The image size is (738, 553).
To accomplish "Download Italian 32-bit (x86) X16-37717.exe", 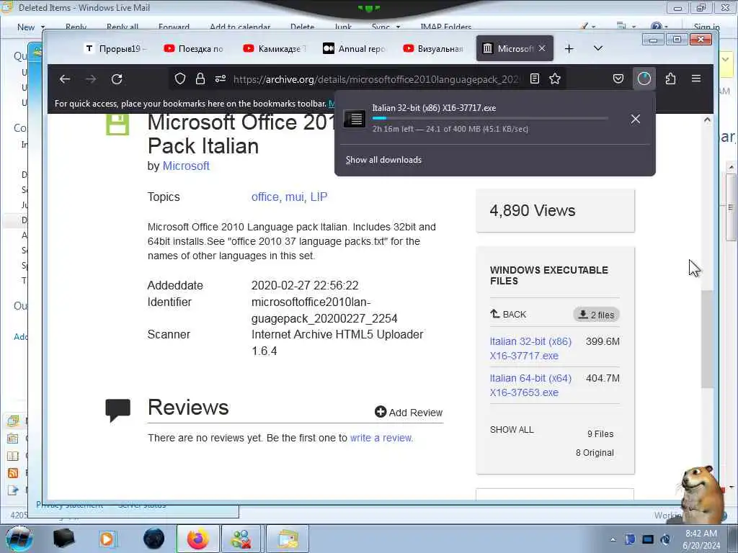I will (530, 349).
